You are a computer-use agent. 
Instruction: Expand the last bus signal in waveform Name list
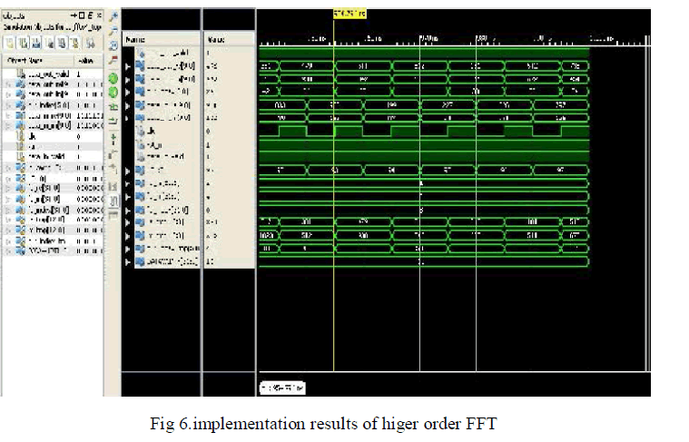(x=128, y=261)
